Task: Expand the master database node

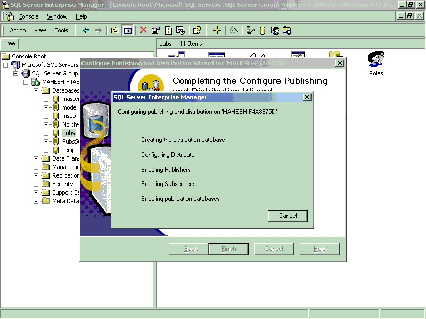Action: tap(46, 99)
